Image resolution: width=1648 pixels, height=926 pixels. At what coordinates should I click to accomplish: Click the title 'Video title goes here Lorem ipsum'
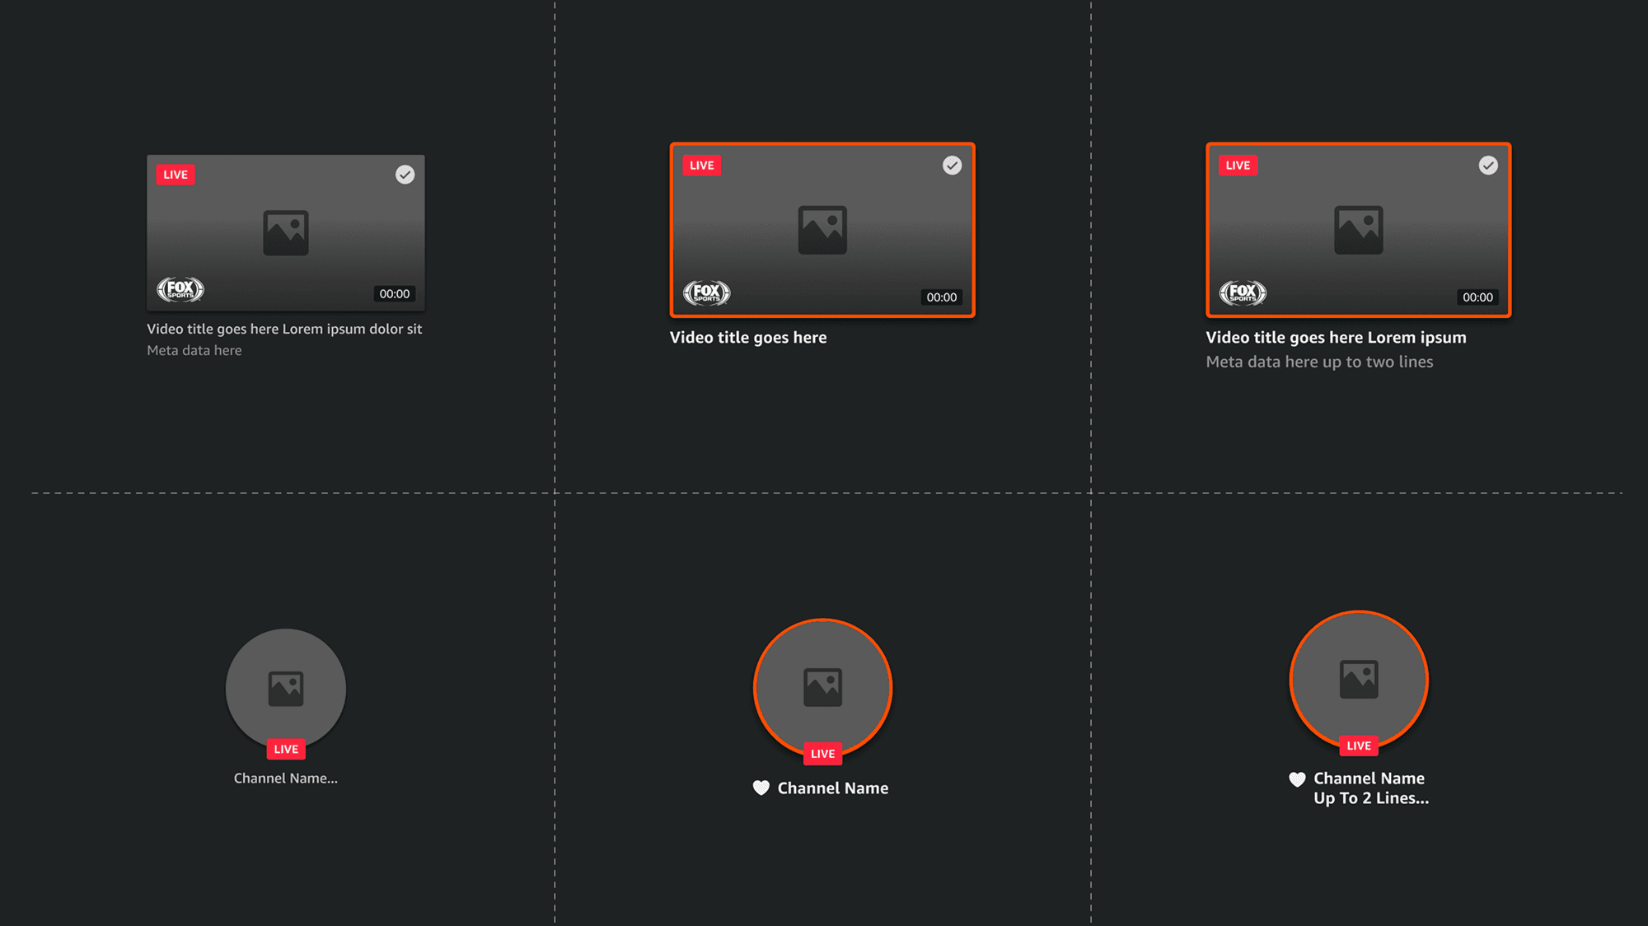(x=1337, y=338)
